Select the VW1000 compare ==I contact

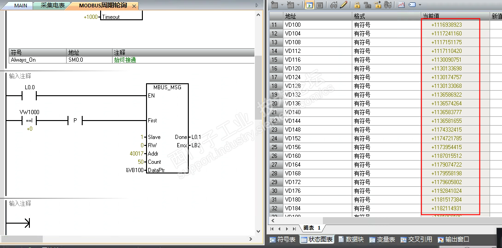29,121
